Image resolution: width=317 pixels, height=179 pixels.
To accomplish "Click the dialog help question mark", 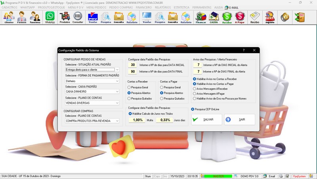I will coord(244,50).
